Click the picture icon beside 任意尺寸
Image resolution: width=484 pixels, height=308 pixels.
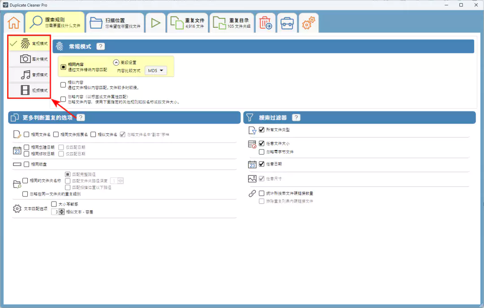[252, 179]
